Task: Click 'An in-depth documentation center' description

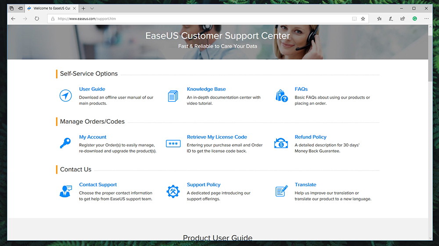Action: coord(223,100)
